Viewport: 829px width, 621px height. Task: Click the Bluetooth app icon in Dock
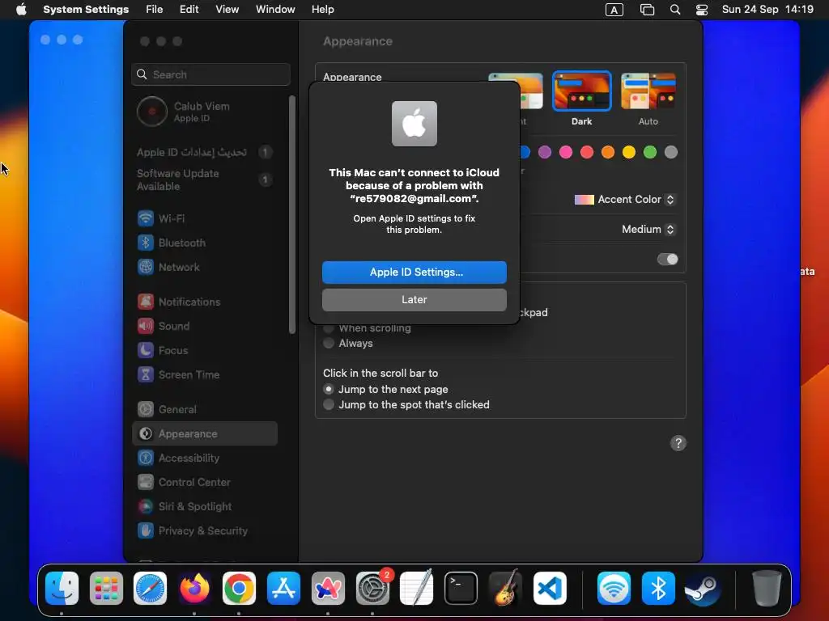(658, 589)
